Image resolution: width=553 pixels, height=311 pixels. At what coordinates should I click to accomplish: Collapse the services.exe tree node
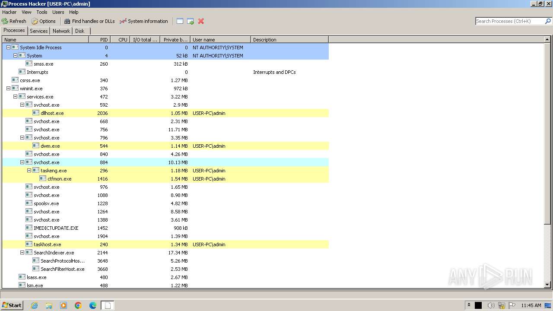[15, 97]
